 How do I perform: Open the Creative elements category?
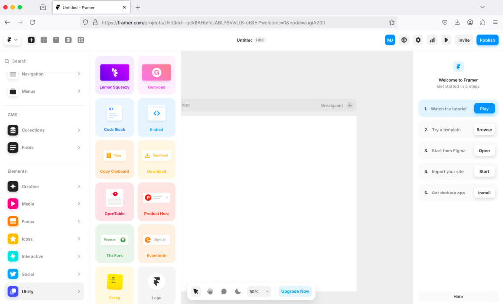click(x=44, y=186)
